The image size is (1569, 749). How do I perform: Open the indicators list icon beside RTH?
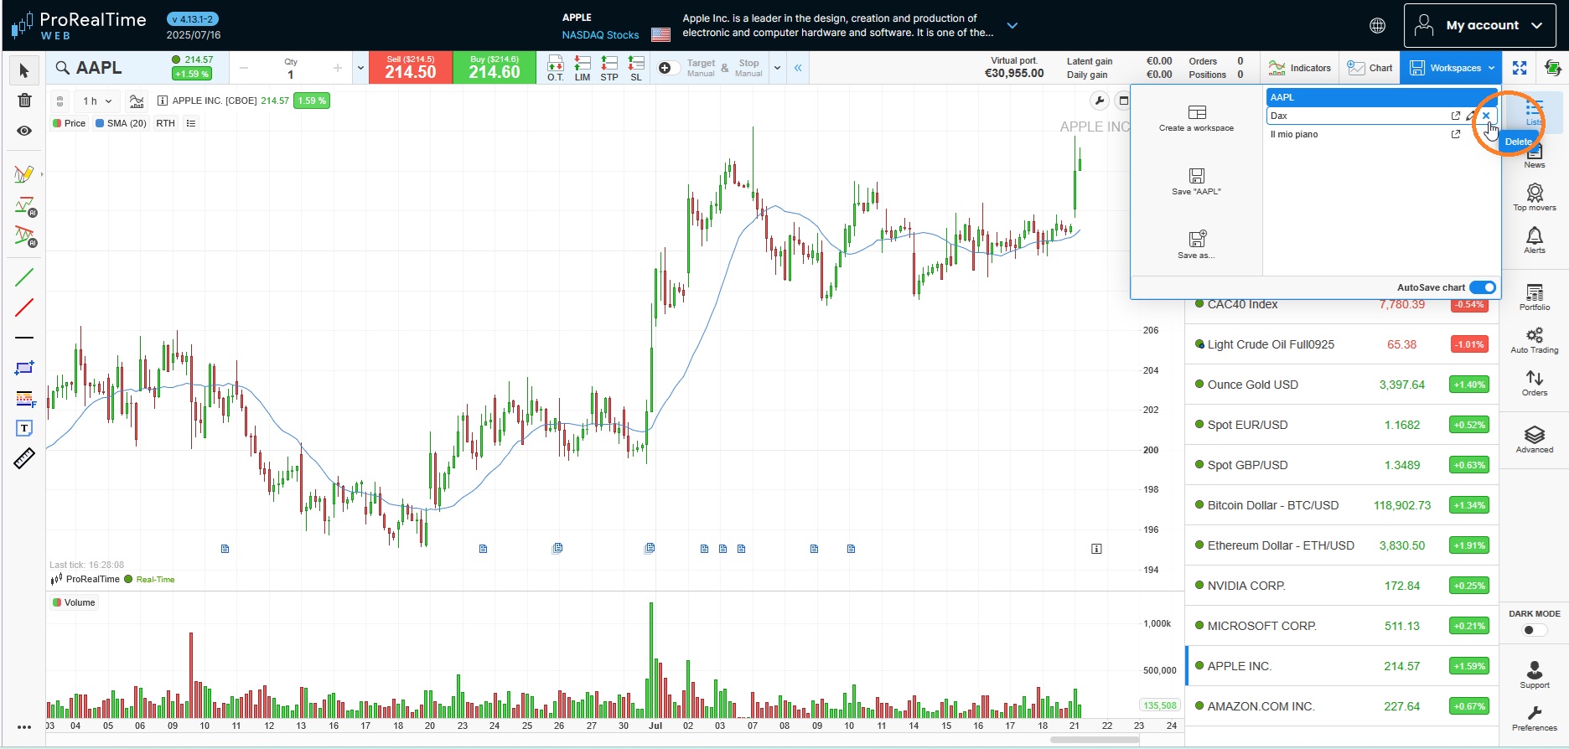click(x=191, y=123)
